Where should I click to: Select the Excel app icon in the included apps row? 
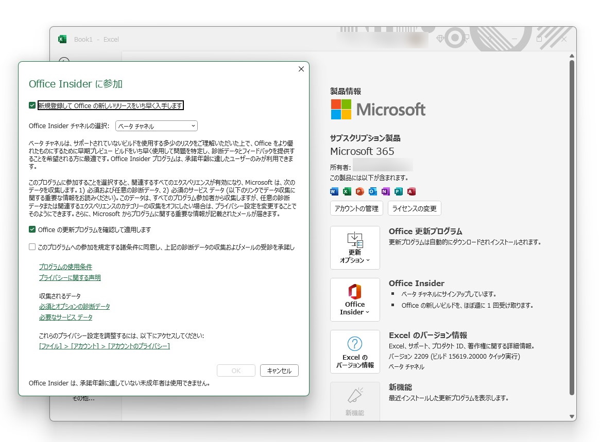(x=347, y=191)
